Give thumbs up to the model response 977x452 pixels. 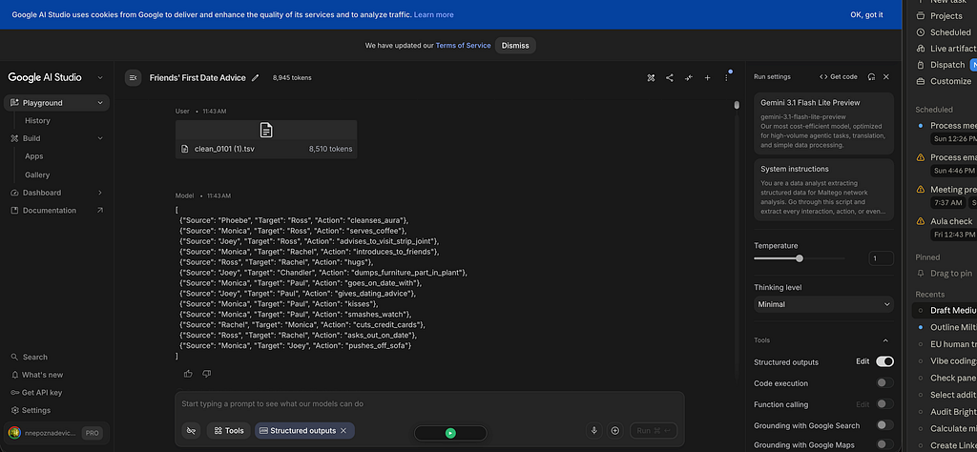point(188,374)
